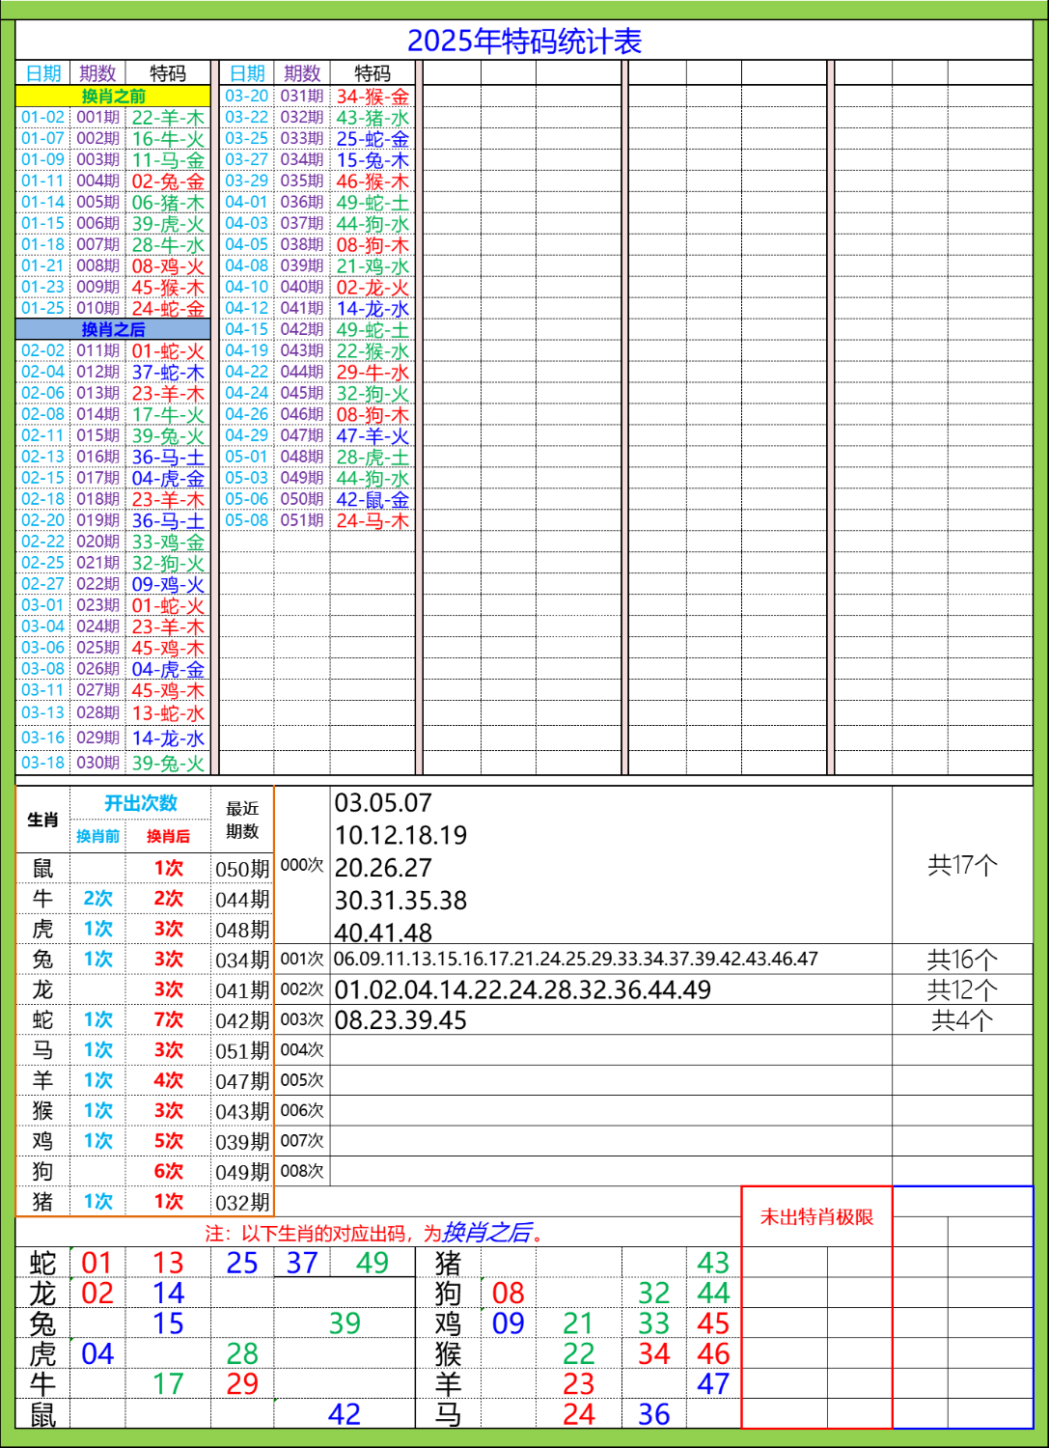The height and width of the screenshot is (1448, 1049).
Task: Click the 生肖 header cell
Action: pos(42,819)
